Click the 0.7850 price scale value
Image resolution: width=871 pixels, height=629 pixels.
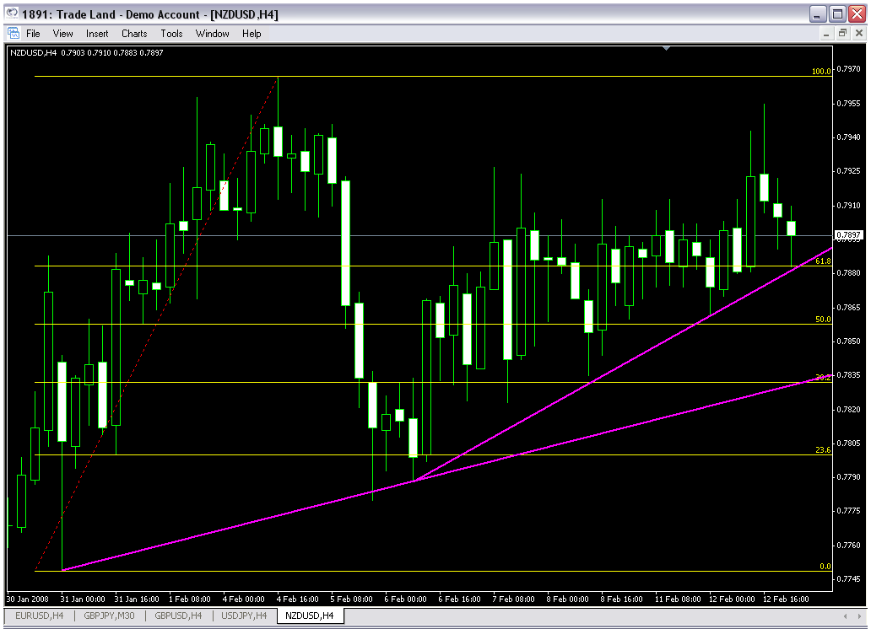click(848, 341)
